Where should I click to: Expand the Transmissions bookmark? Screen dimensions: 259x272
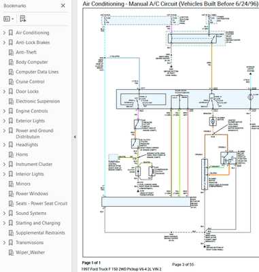pos(4,243)
